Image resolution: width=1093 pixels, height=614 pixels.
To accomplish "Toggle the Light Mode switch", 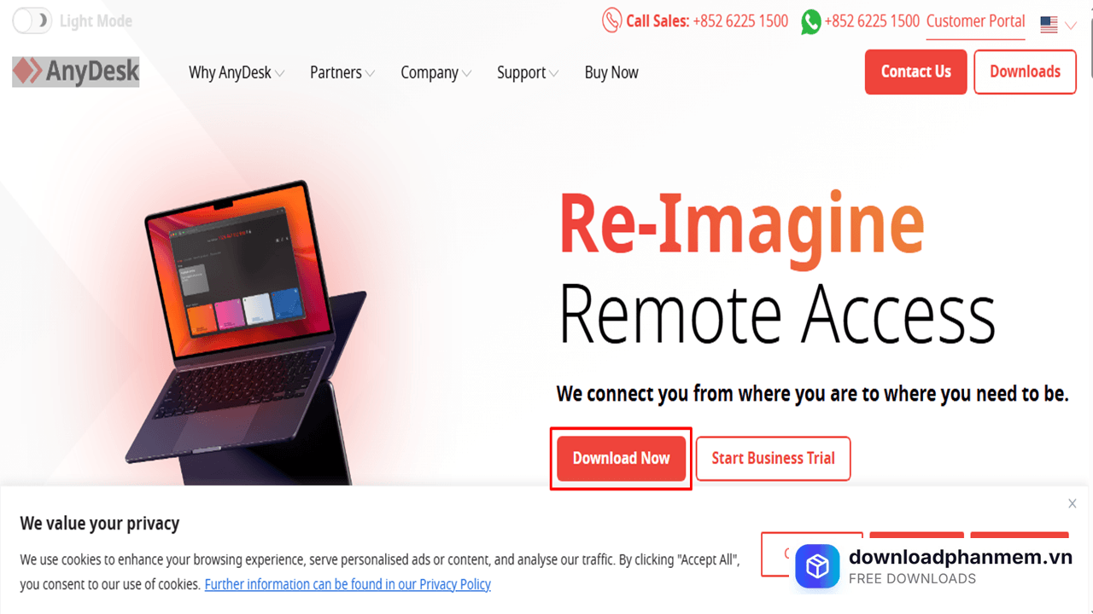I will tap(32, 21).
